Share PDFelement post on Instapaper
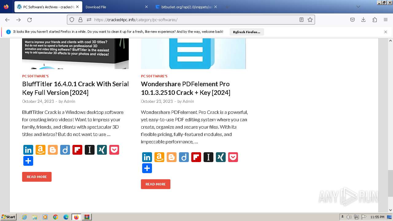Viewport: 393px width, 221px height. [x=208, y=157]
